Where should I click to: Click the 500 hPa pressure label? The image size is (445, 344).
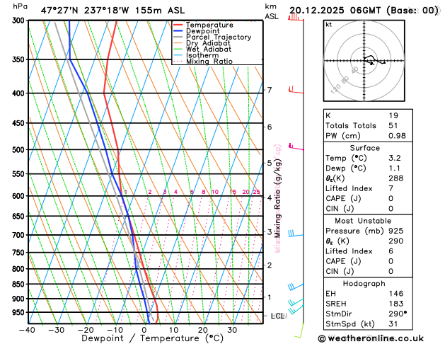20,149
